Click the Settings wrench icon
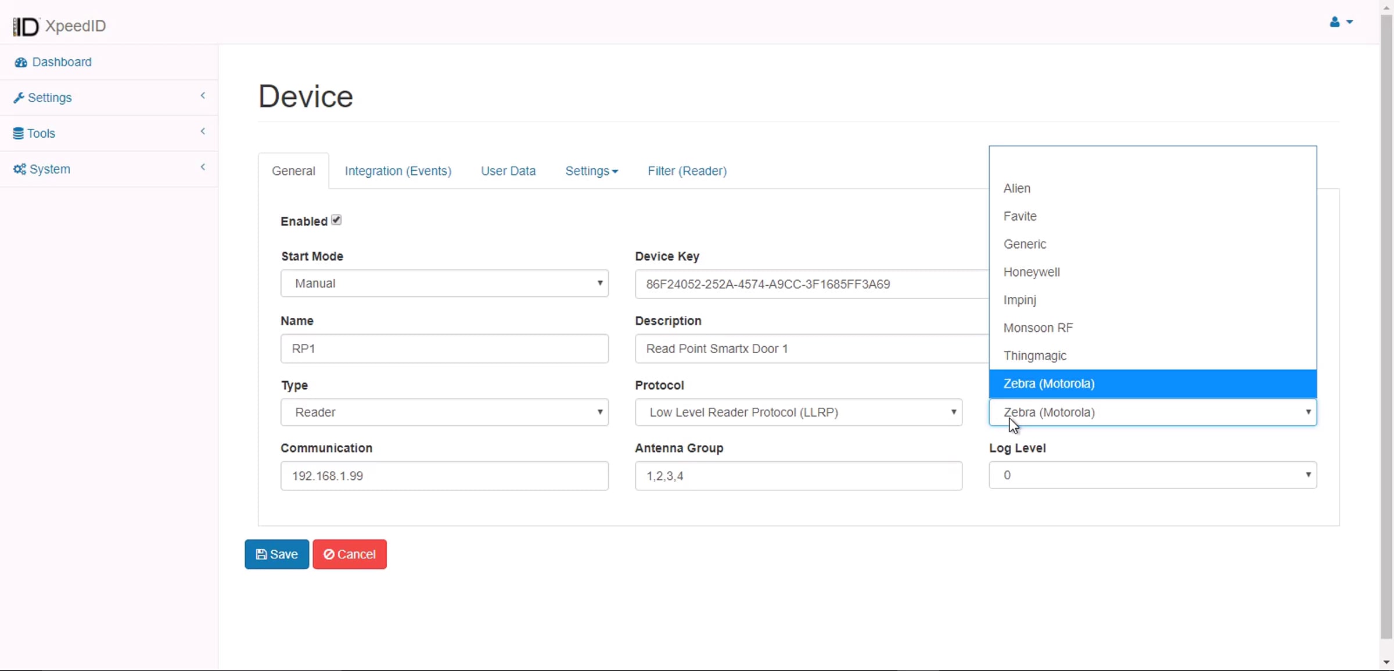Viewport: 1394px width, 671px height. pos(19,98)
